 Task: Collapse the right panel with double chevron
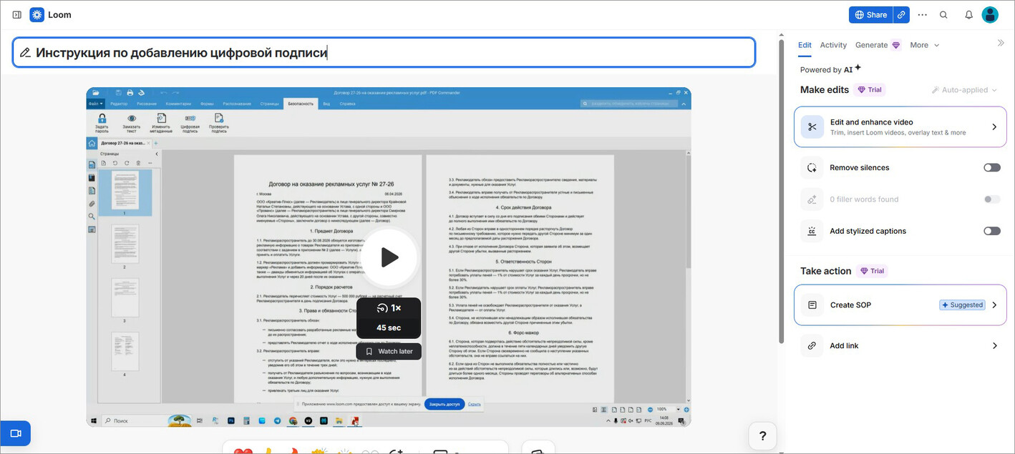pyautogui.click(x=1001, y=43)
